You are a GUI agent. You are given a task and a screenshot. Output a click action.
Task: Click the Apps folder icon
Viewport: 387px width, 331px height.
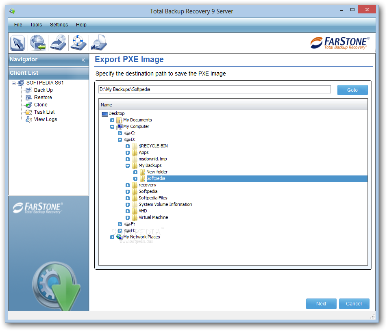(x=135, y=153)
